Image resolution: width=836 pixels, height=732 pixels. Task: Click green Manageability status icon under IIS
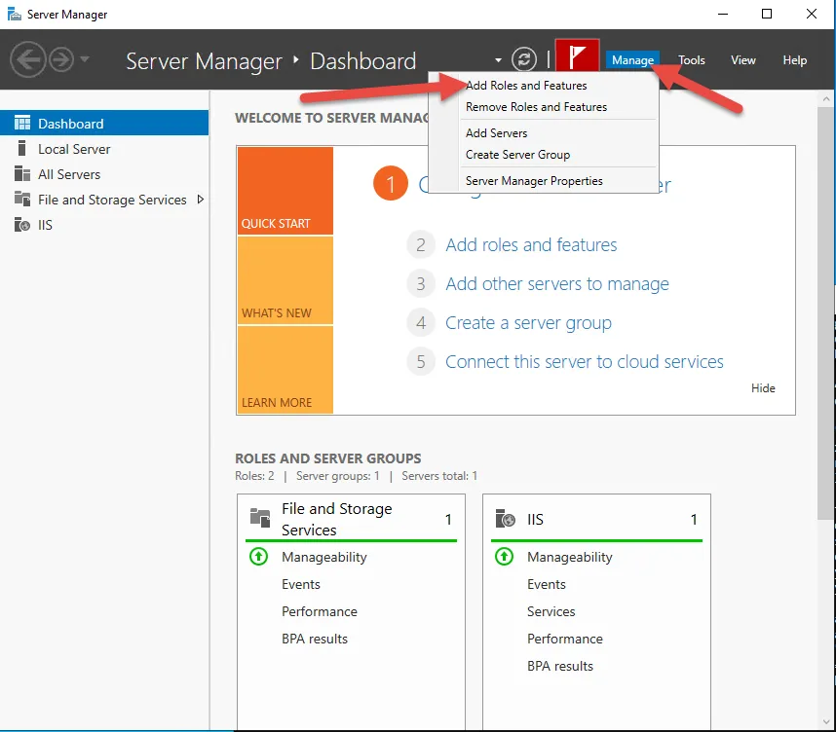coord(504,557)
